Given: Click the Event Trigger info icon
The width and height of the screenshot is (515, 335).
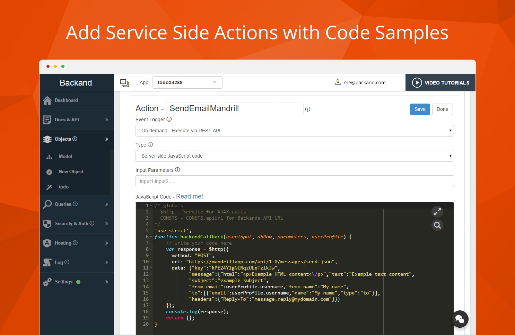Looking at the screenshot, I should point(169,119).
